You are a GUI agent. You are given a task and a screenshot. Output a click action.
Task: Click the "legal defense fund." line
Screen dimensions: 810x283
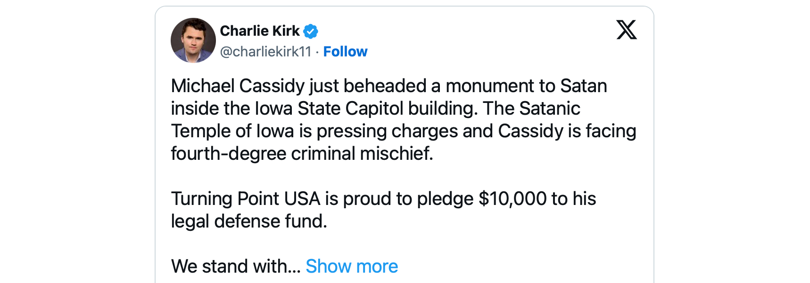[x=249, y=221]
